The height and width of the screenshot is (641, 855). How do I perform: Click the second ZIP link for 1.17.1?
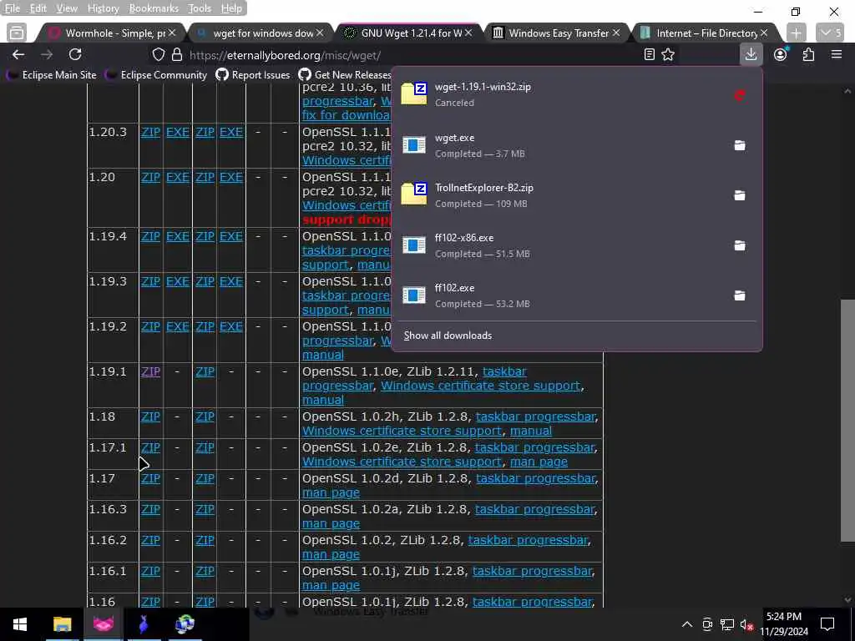coord(205,448)
